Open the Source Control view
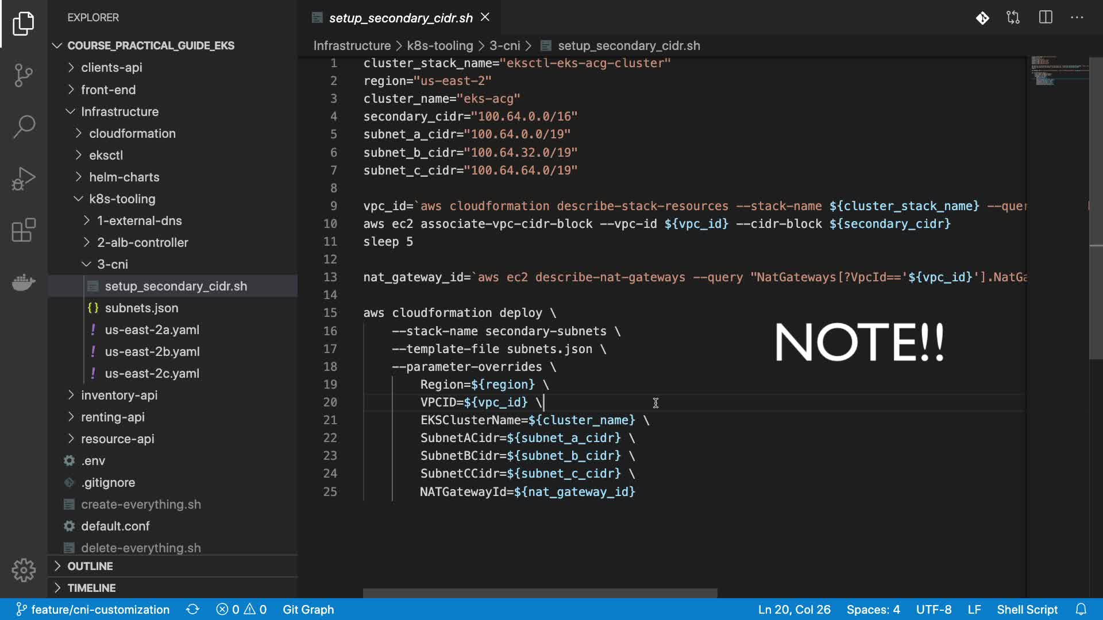Viewport: 1103px width, 620px height. coord(24,75)
